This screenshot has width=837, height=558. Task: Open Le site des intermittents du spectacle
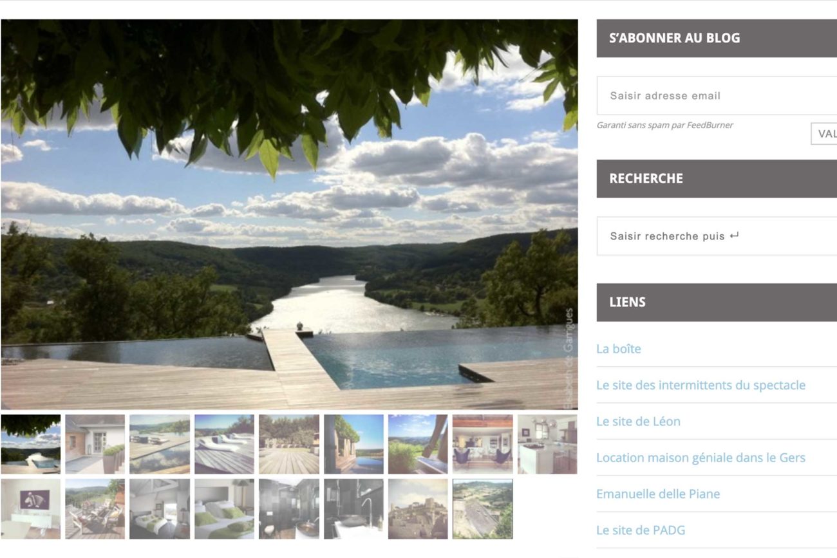[701, 385]
